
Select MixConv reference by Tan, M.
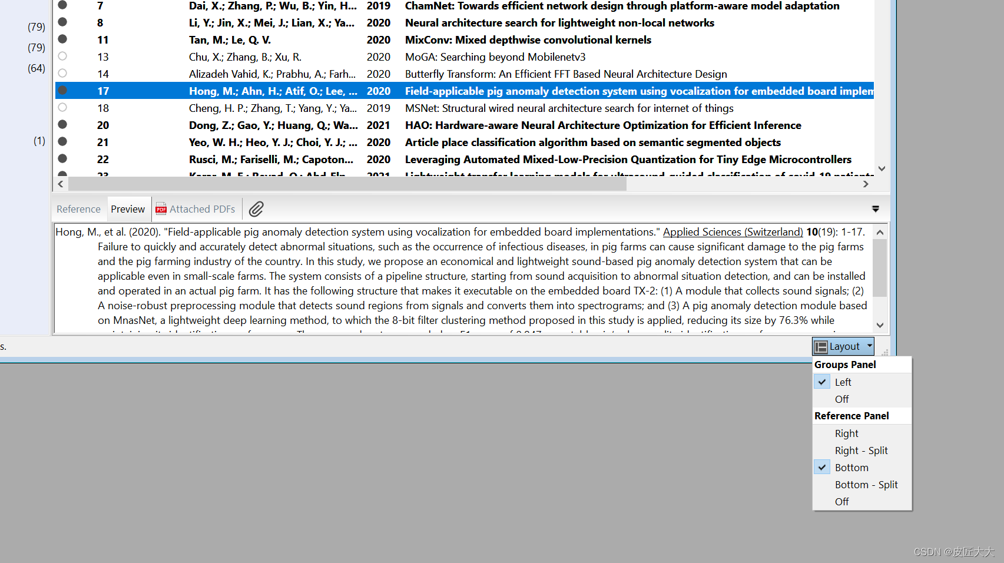465,40
